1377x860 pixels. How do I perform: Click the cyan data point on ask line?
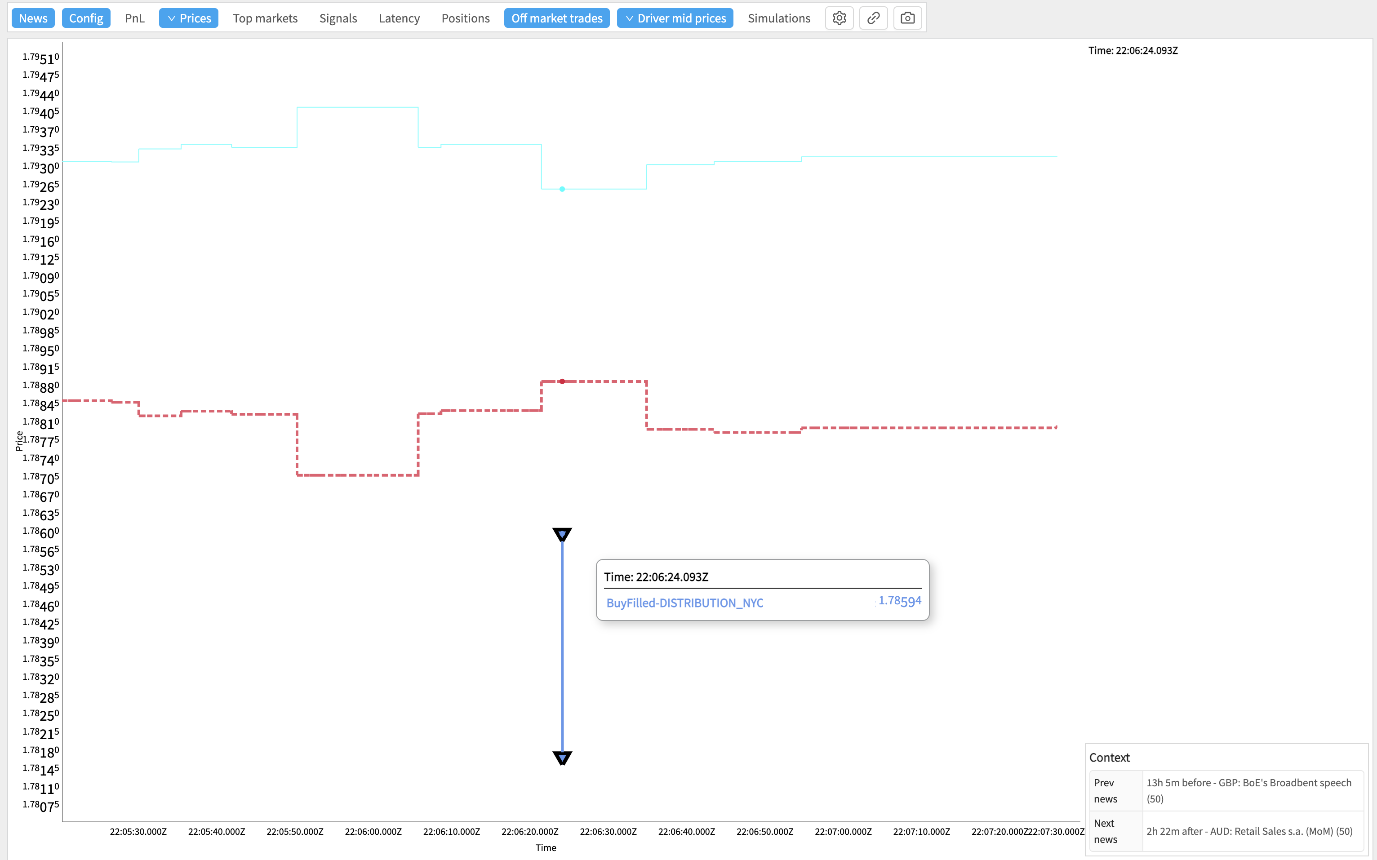tap(562, 189)
